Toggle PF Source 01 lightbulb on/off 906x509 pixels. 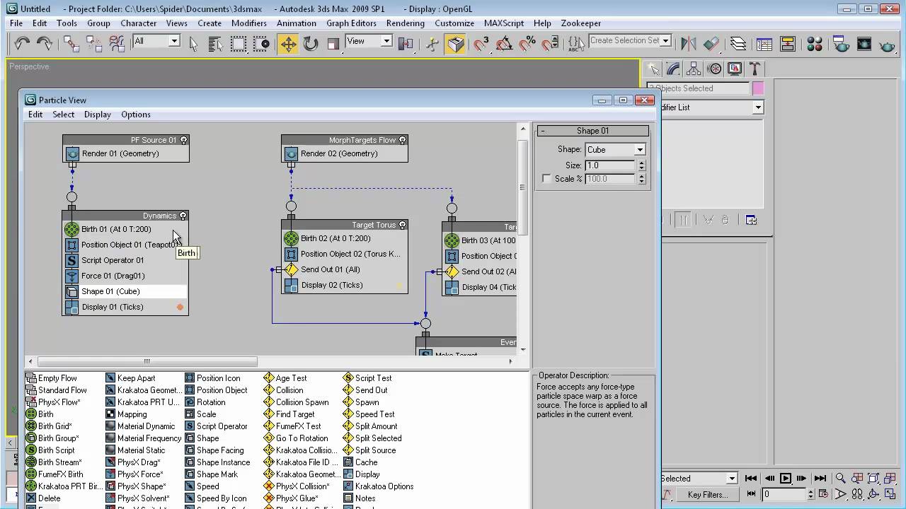(x=183, y=140)
